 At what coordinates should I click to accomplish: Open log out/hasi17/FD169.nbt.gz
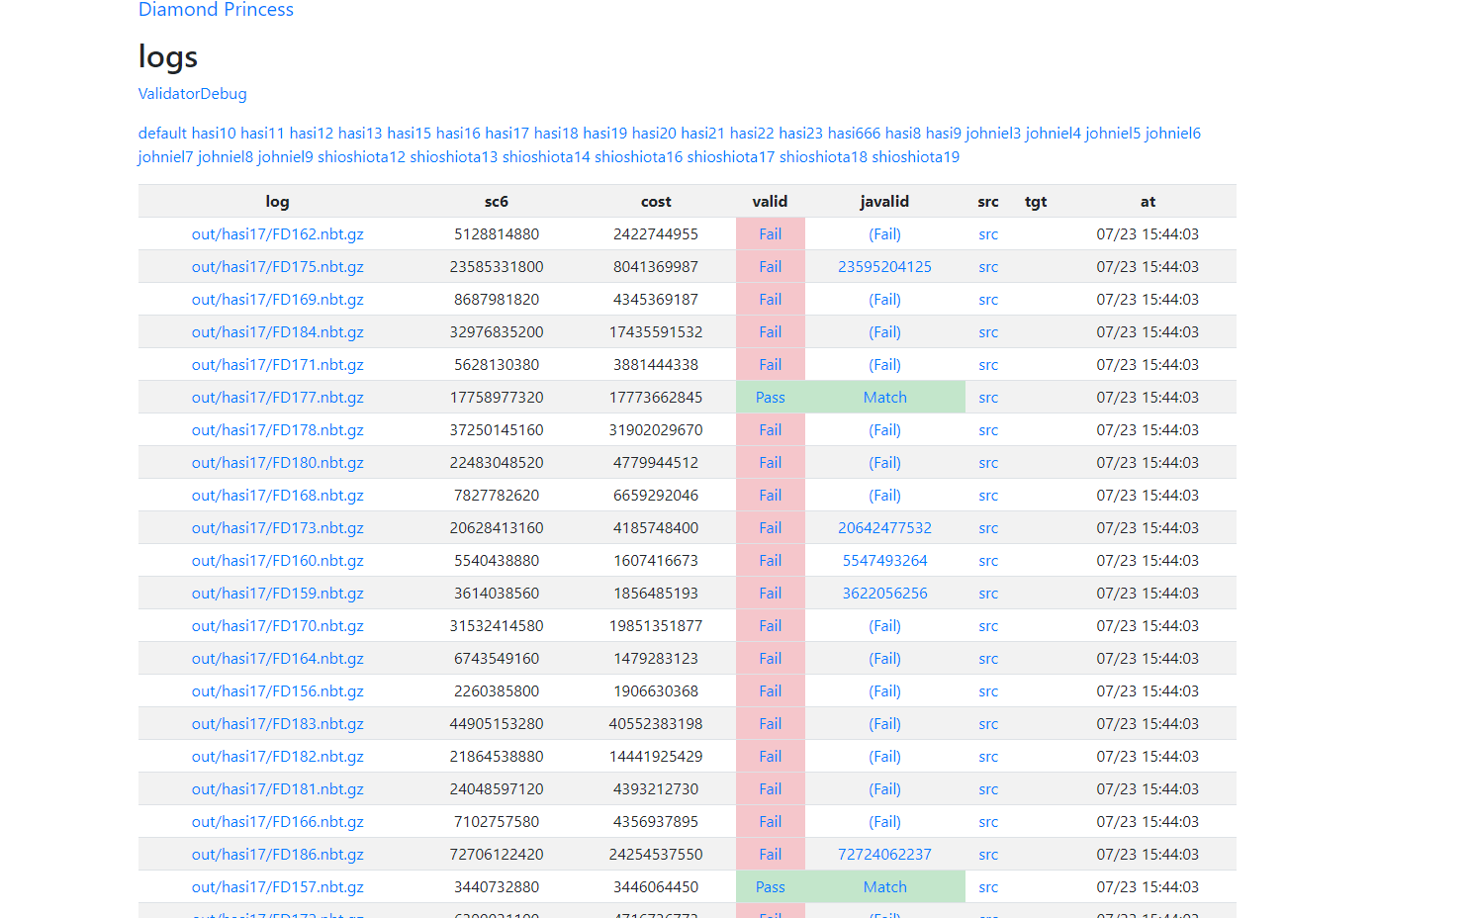[278, 300]
